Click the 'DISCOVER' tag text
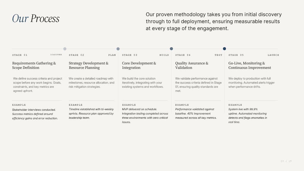Image resolution: width=304 pixels, height=171 pixels. 56,55
